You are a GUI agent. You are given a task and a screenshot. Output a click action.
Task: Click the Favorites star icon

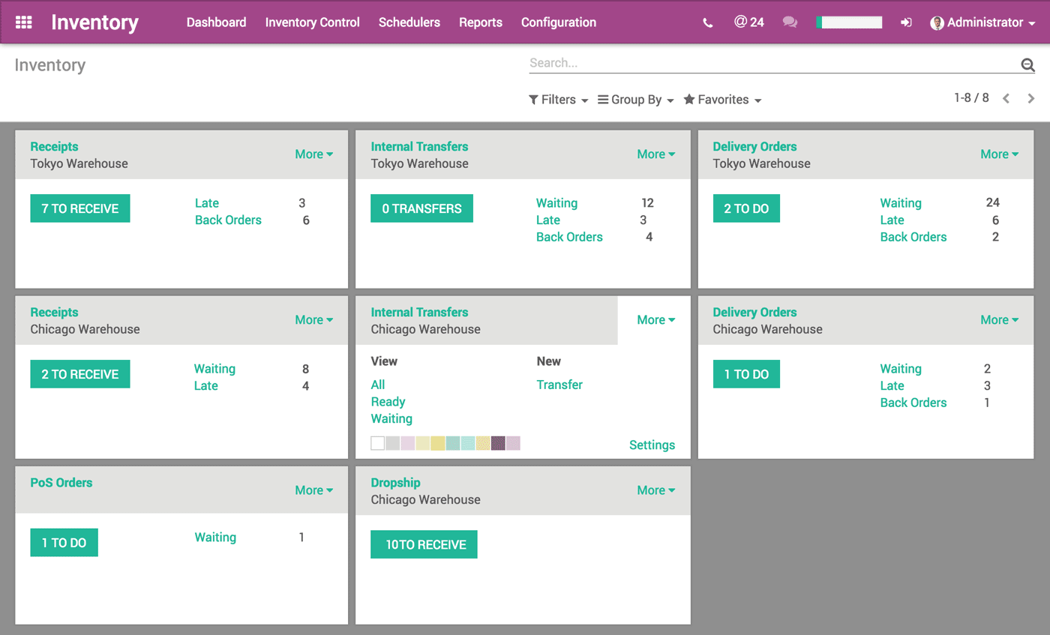688,99
